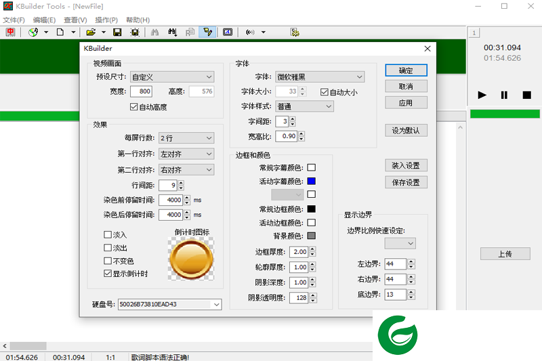
Task: Pick the 常规边框颜色 black swatch
Action: (312, 209)
